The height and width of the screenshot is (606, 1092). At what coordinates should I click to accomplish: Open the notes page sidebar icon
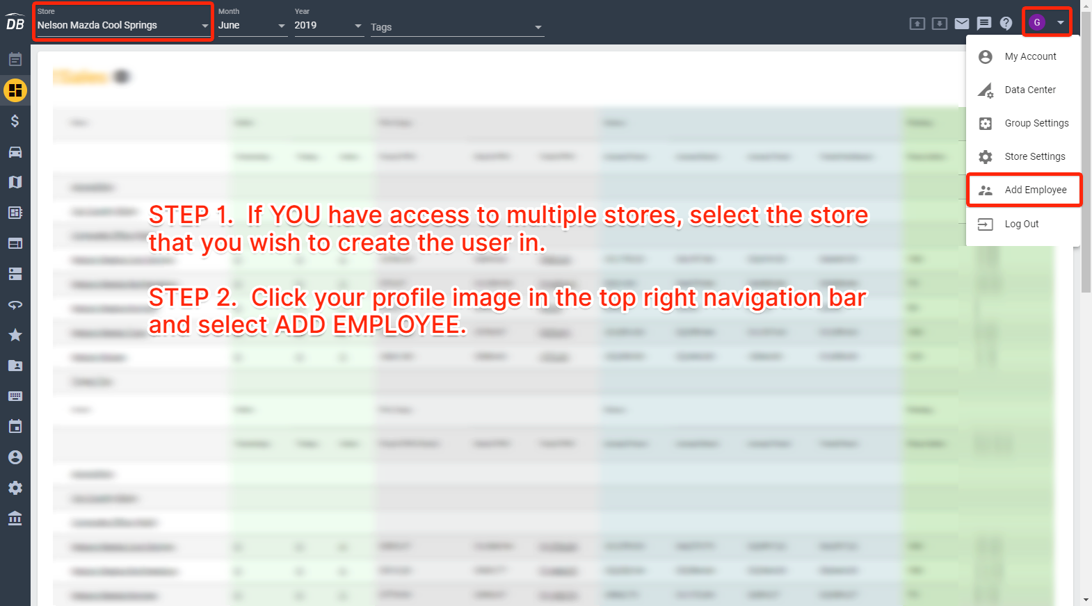[15, 60]
